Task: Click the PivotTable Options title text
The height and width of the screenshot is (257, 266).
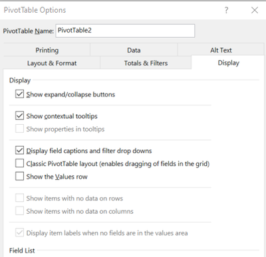Action: pos(35,10)
